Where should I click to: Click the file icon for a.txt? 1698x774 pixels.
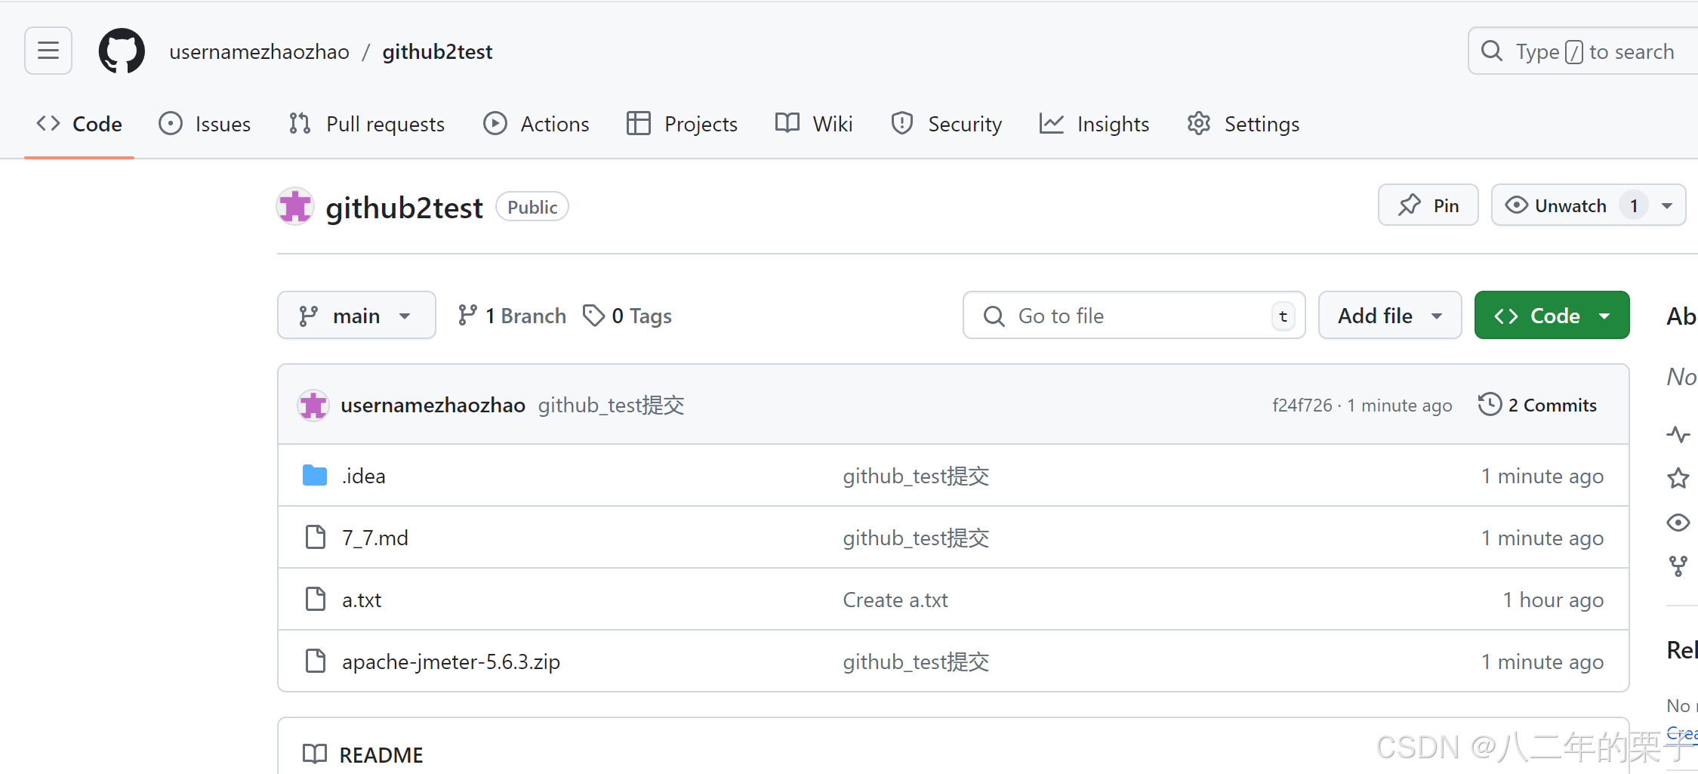[316, 600]
